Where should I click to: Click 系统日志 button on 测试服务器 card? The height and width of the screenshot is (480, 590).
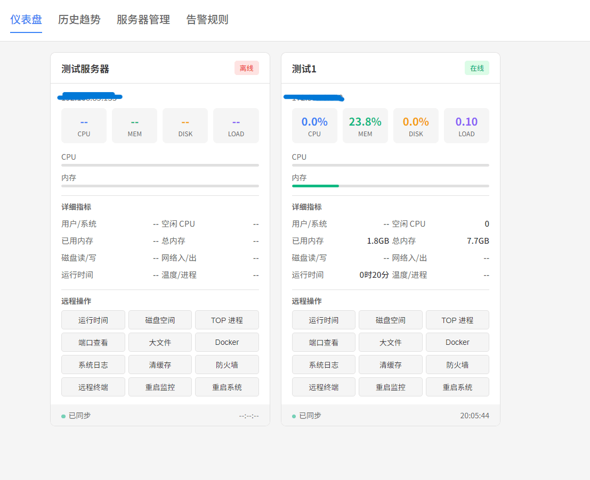tap(93, 365)
